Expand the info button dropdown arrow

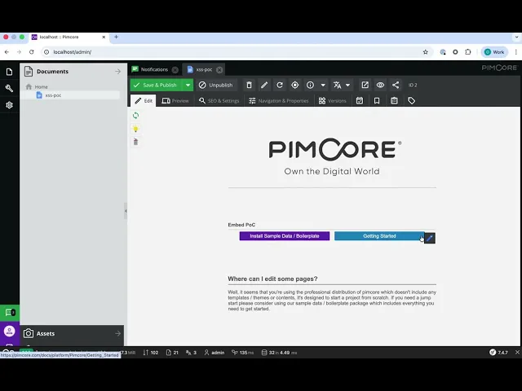pyautogui.click(x=323, y=85)
